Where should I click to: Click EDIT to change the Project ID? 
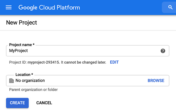[114, 62]
